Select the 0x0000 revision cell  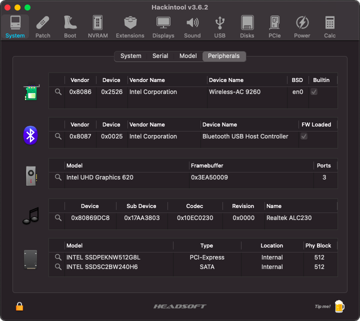point(243,218)
